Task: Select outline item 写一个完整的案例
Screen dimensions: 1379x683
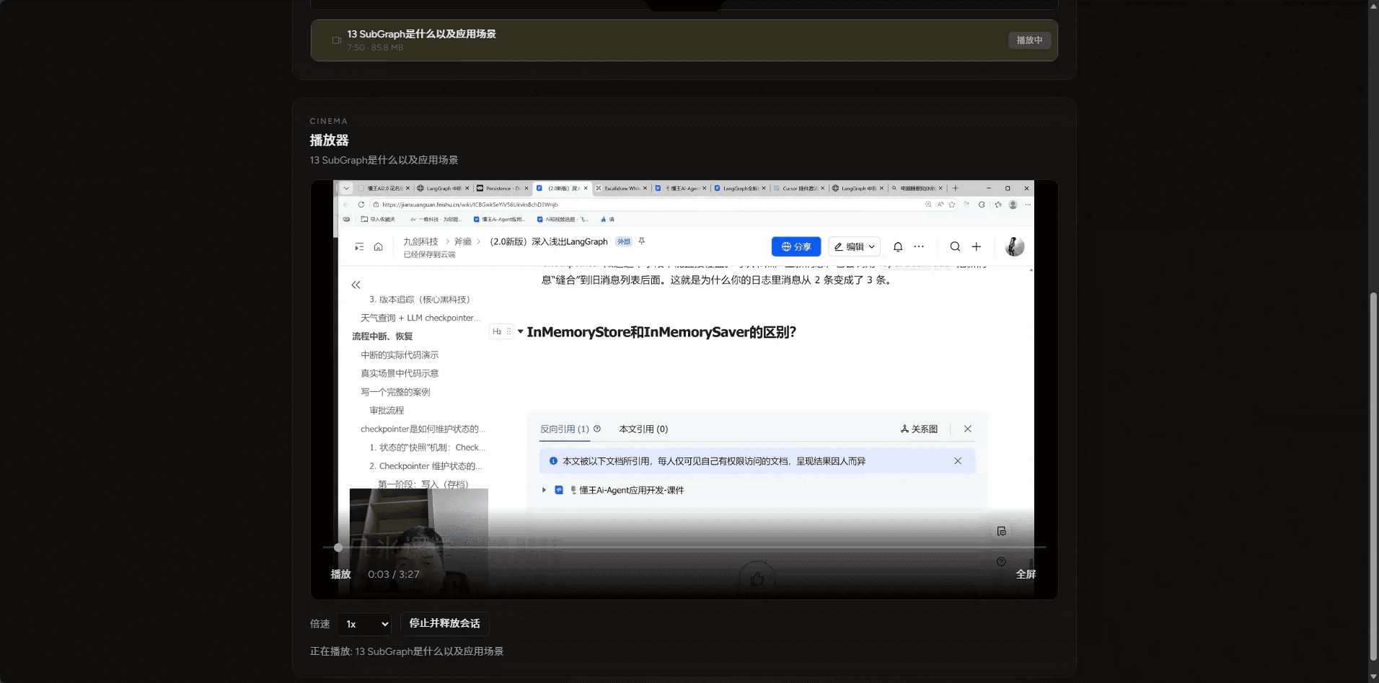Action: [x=395, y=392]
